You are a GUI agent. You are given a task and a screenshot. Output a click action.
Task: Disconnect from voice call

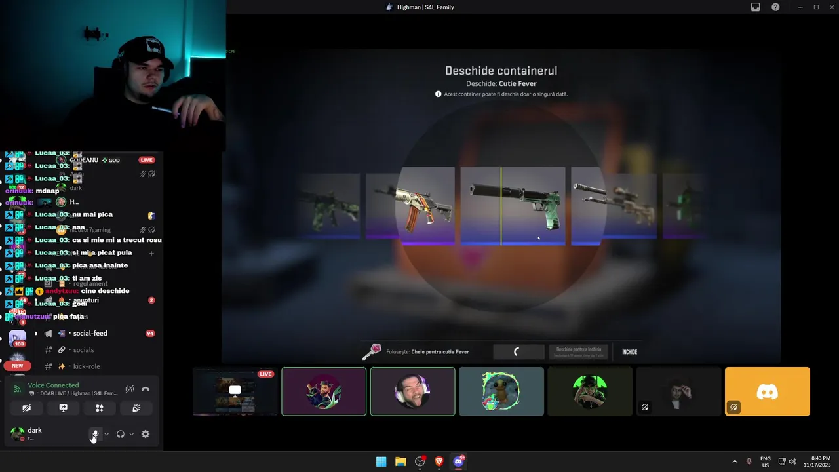146,389
